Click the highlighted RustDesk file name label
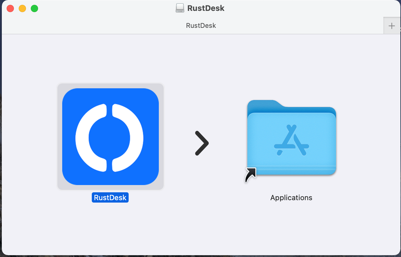The height and width of the screenshot is (257, 401). pyautogui.click(x=110, y=198)
